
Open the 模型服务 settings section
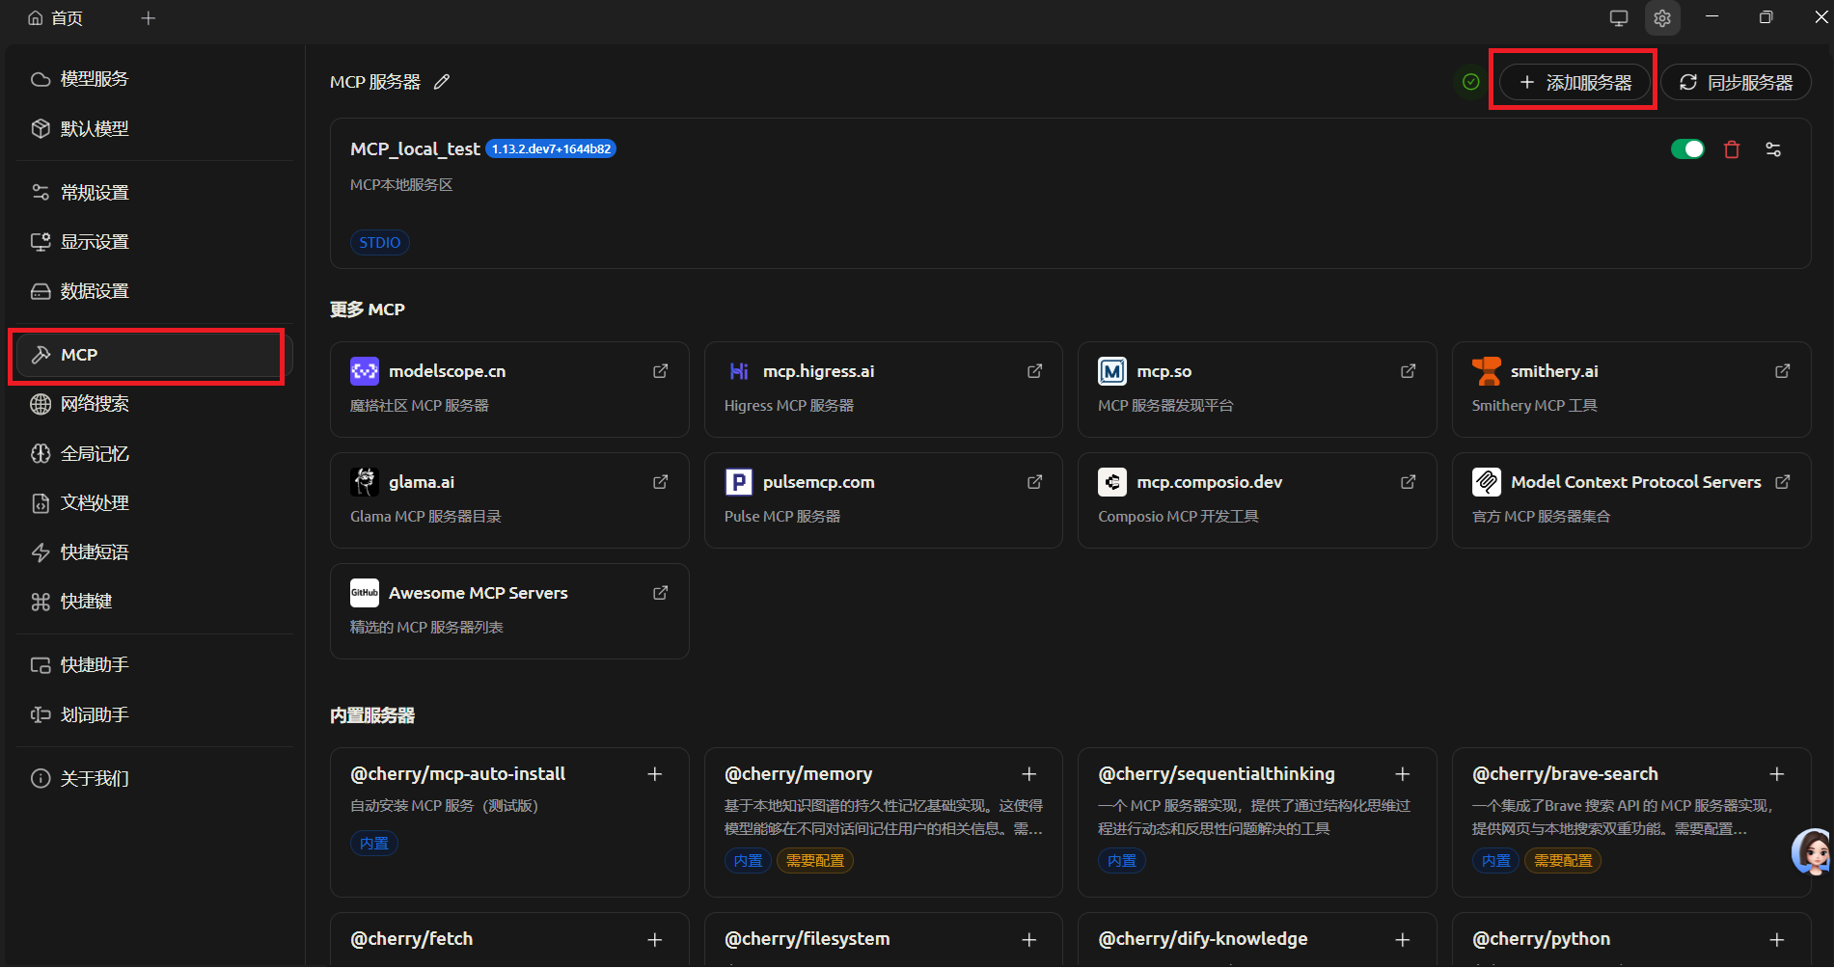click(154, 79)
